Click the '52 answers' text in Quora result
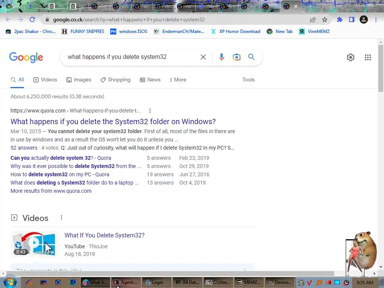This screenshot has width=384, height=288. pos(24,148)
